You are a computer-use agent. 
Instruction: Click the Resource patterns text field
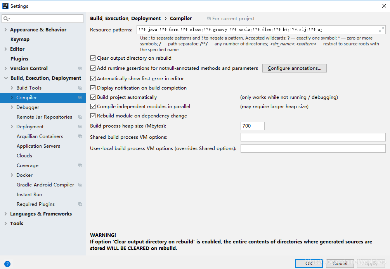261,29
